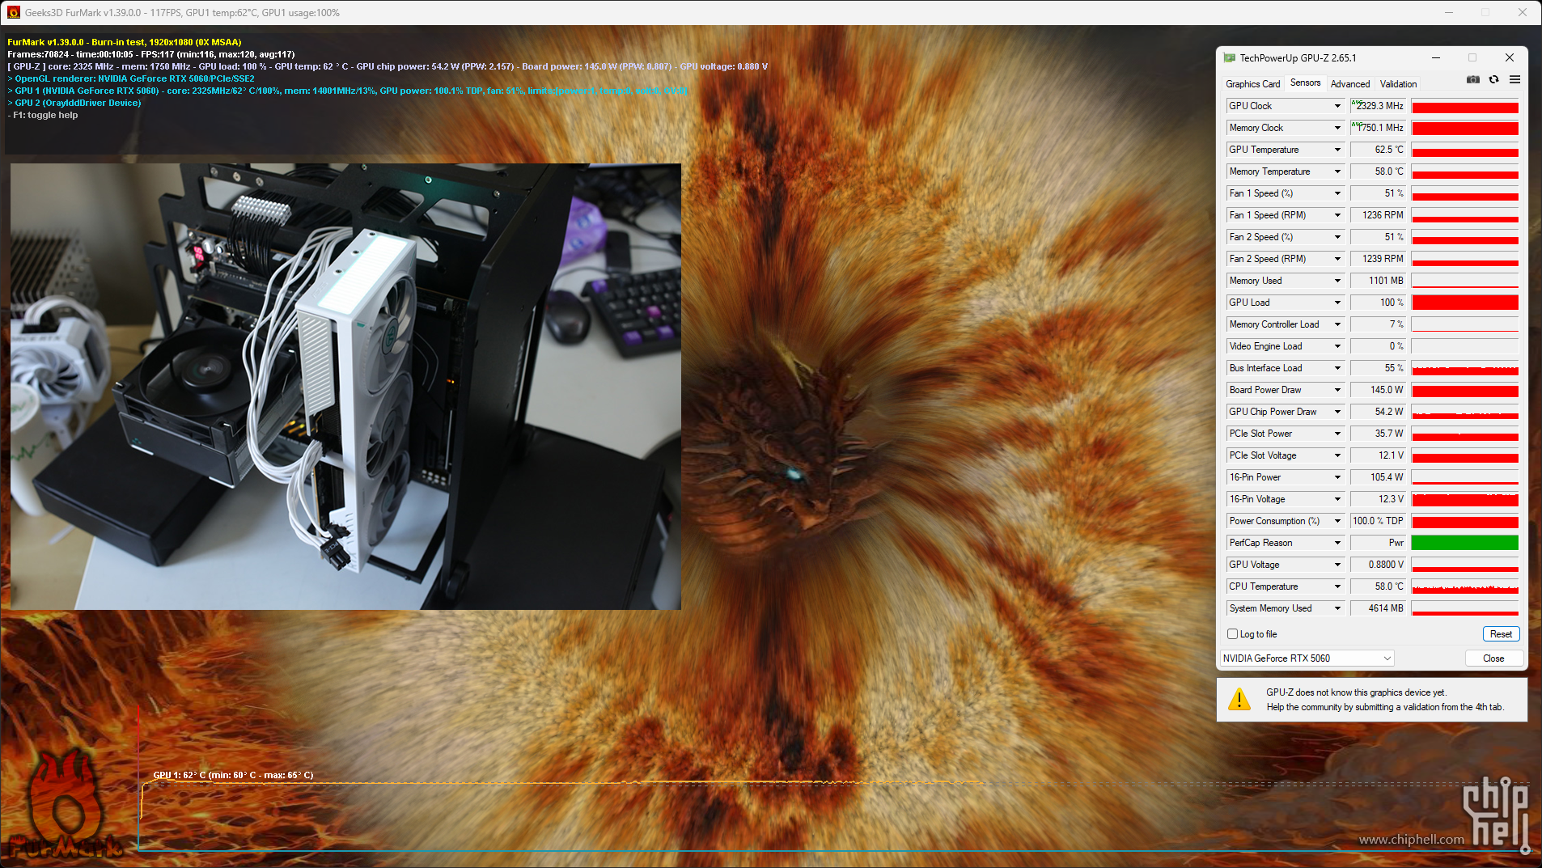Click the 2329.3 MHz GPU clock value

1378,106
